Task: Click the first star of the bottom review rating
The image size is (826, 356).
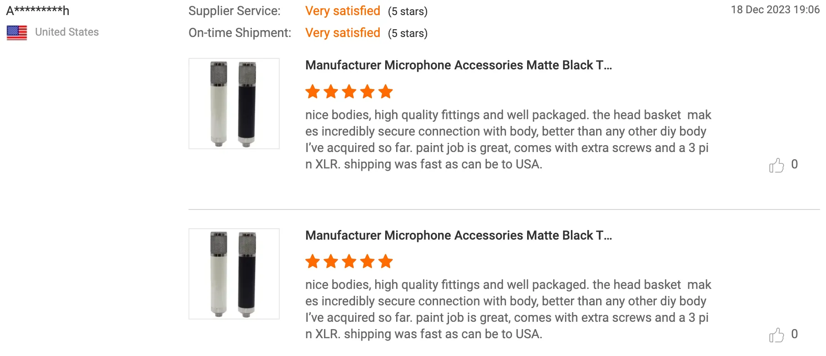Action: point(313,262)
